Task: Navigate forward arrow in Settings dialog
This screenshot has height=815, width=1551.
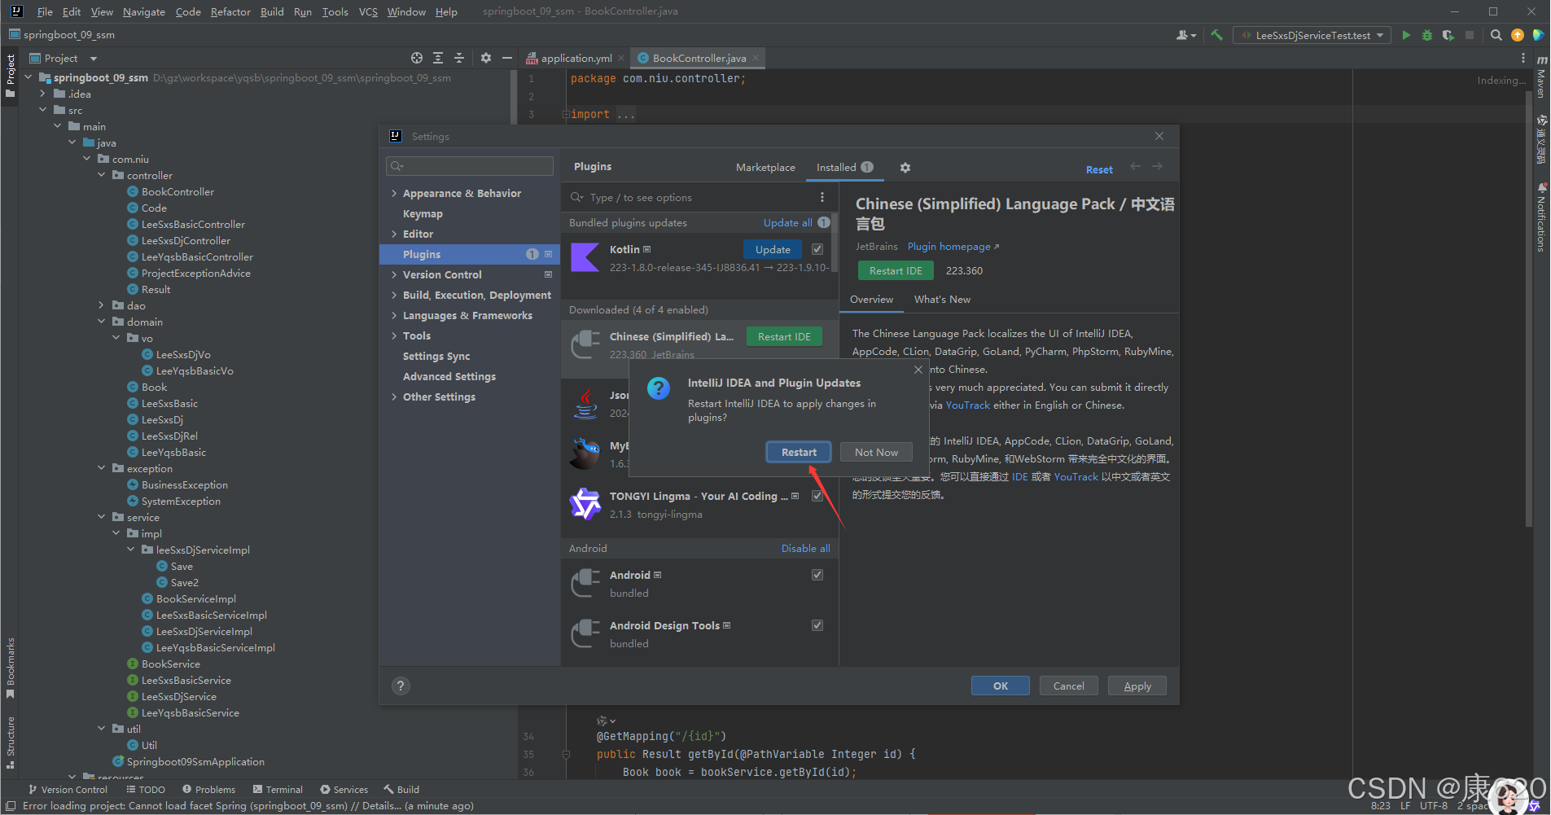Action: [1157, 167]
